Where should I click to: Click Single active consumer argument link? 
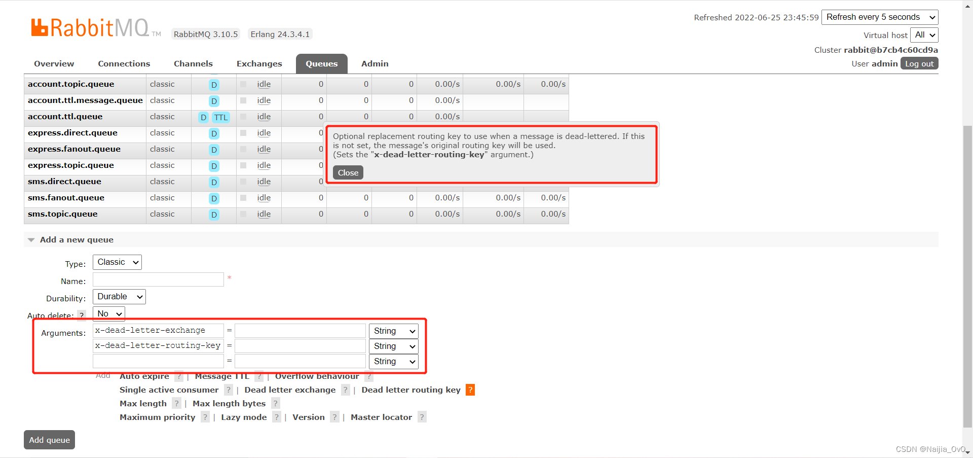pyautogui.click(x=169, y=390)
